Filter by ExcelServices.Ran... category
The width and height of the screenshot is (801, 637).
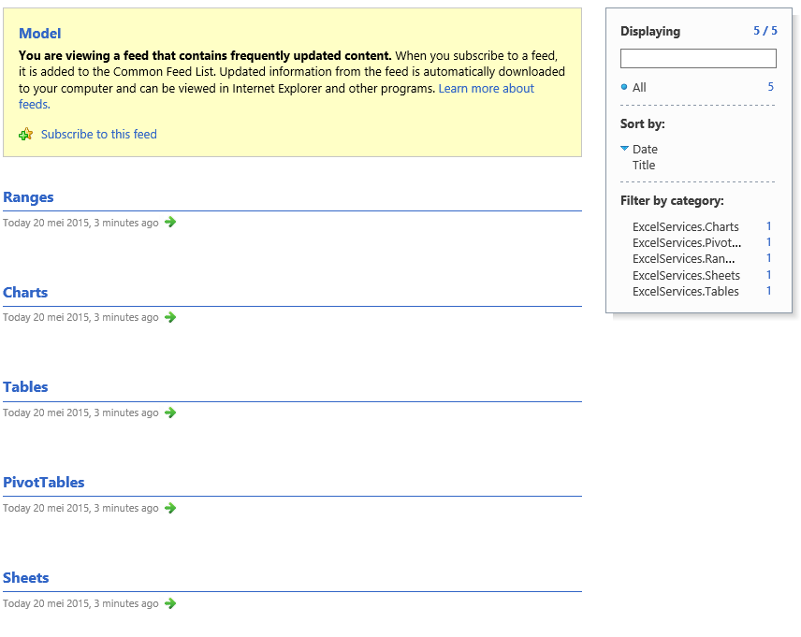(x=683, y=258)
